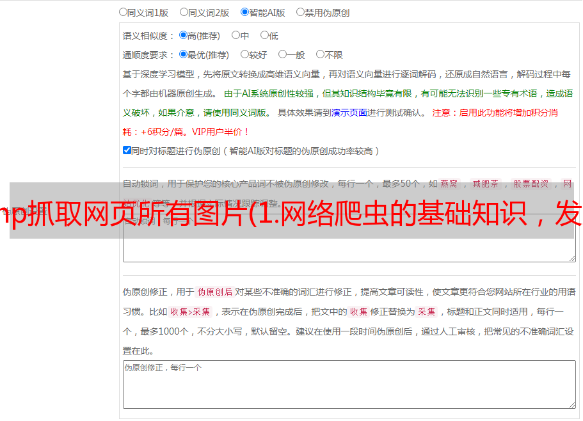Select the 同义词2版 radio option
Screen dimensions: 583x421
[x=184, y=12]
